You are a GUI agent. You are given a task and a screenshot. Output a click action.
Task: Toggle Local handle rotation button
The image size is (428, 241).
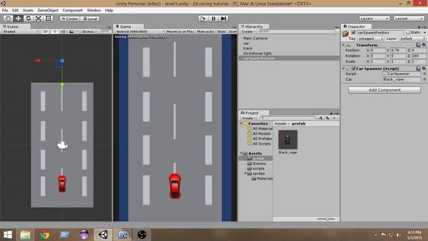(90, 19)
